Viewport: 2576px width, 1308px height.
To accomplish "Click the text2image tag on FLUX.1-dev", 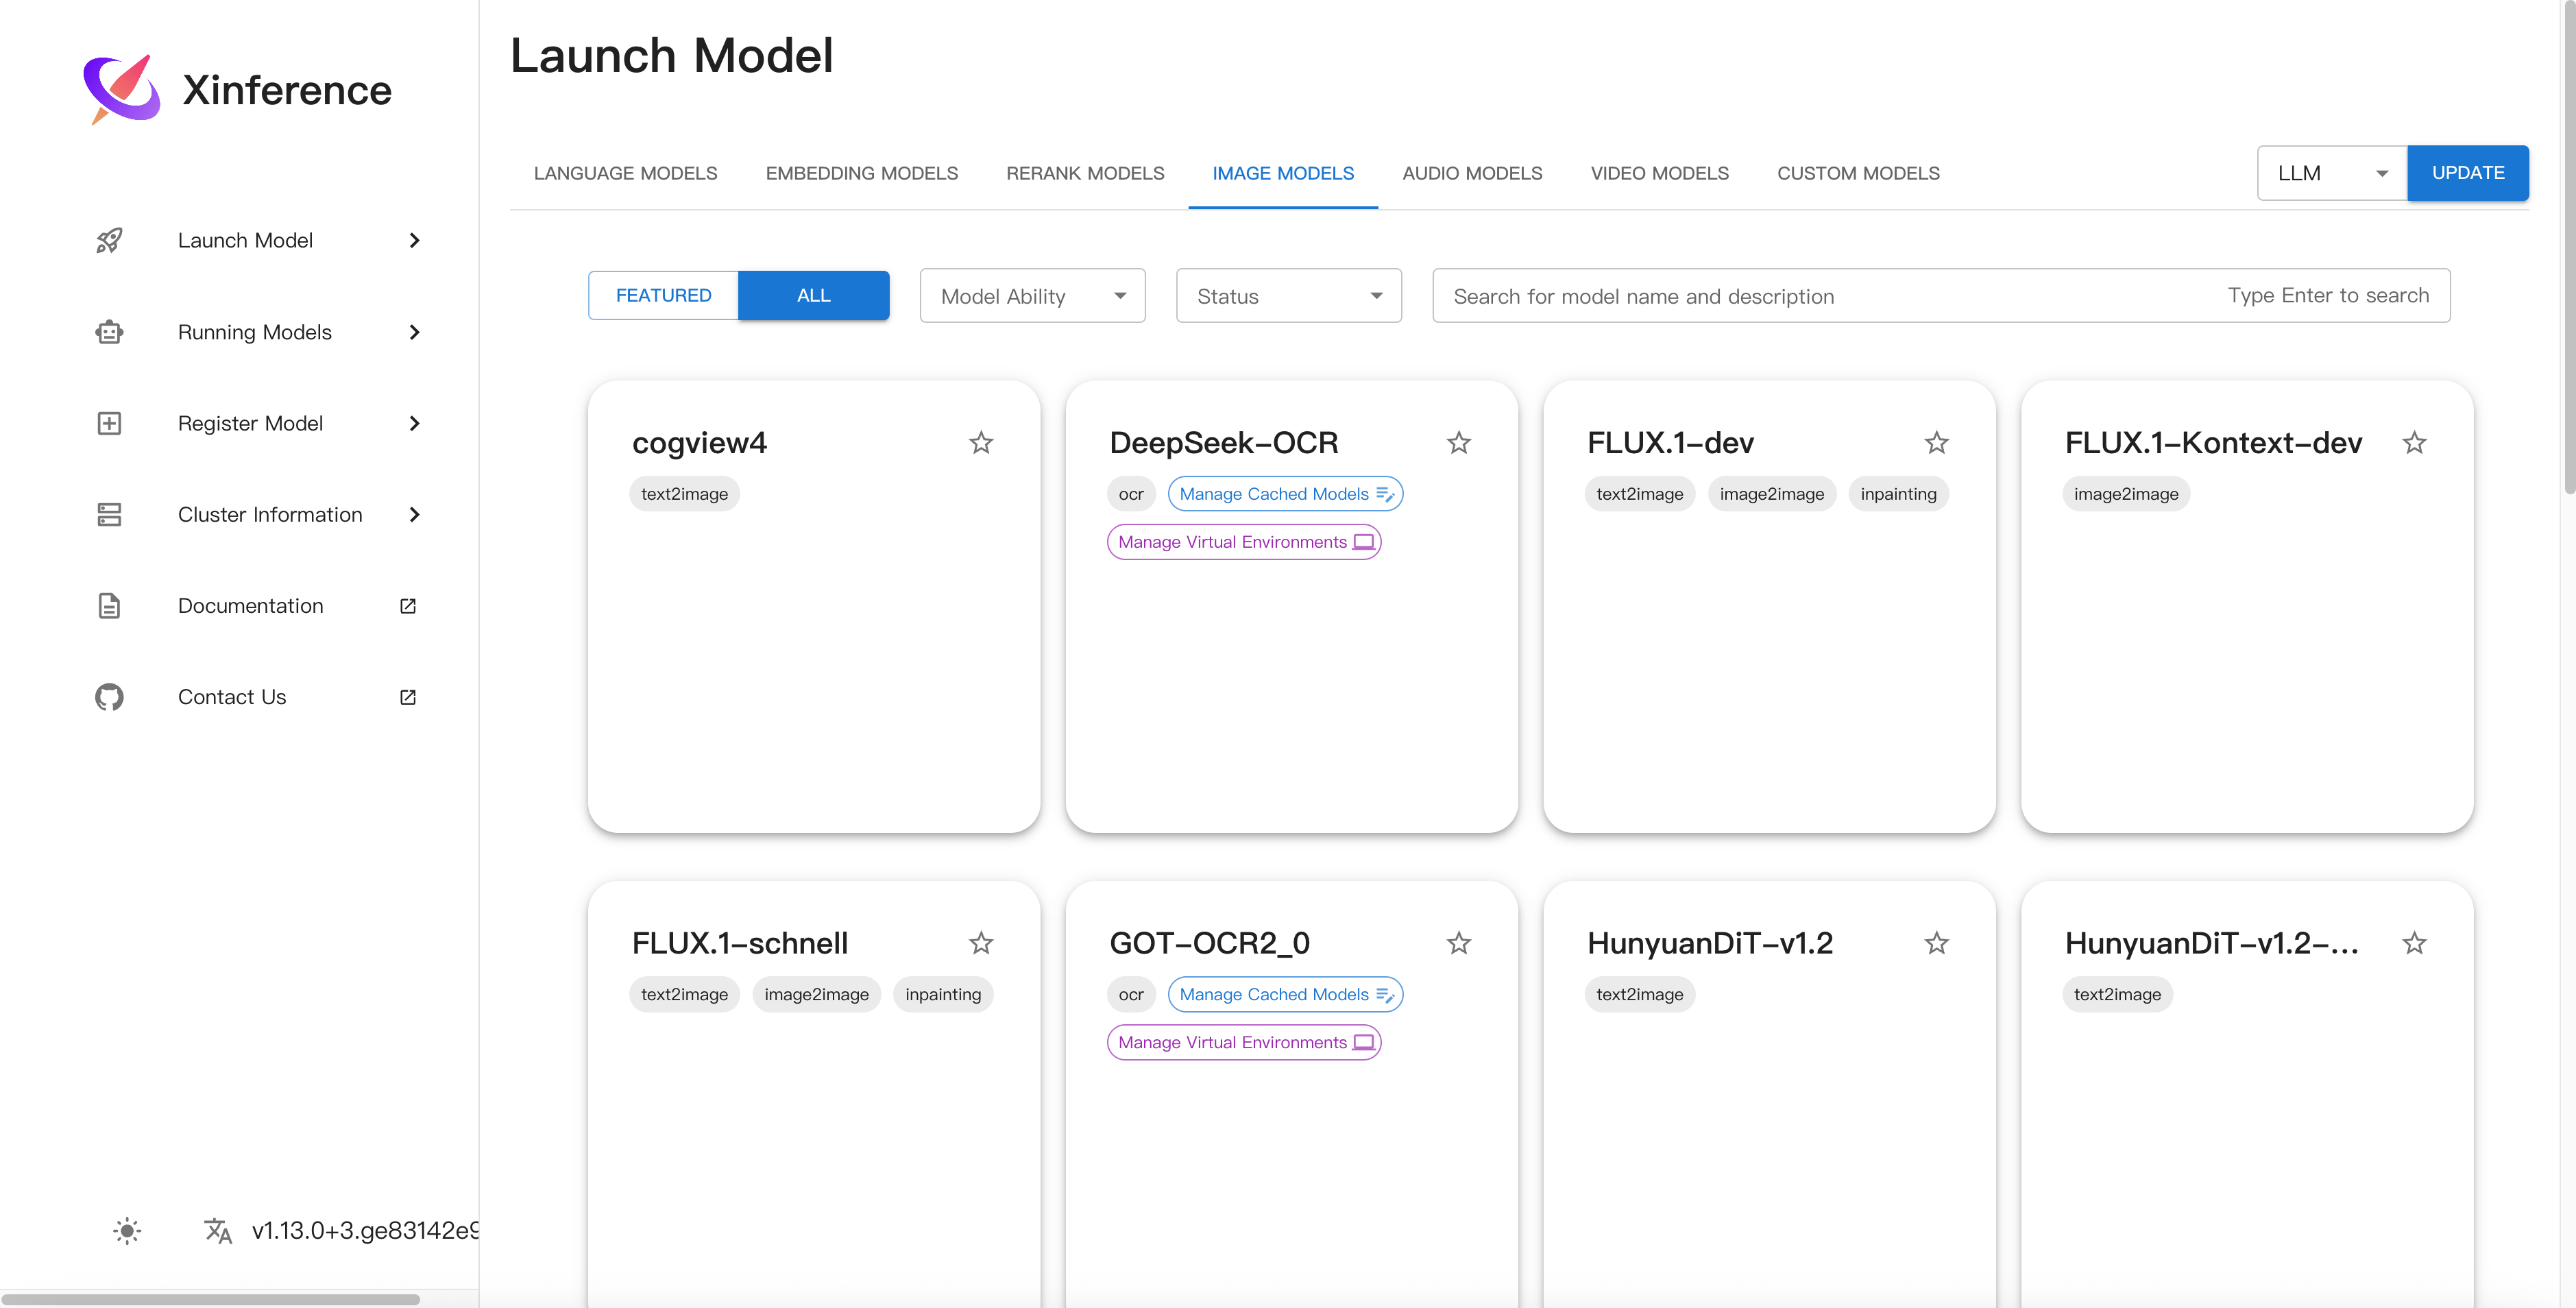I will [x=1640, y=494].
